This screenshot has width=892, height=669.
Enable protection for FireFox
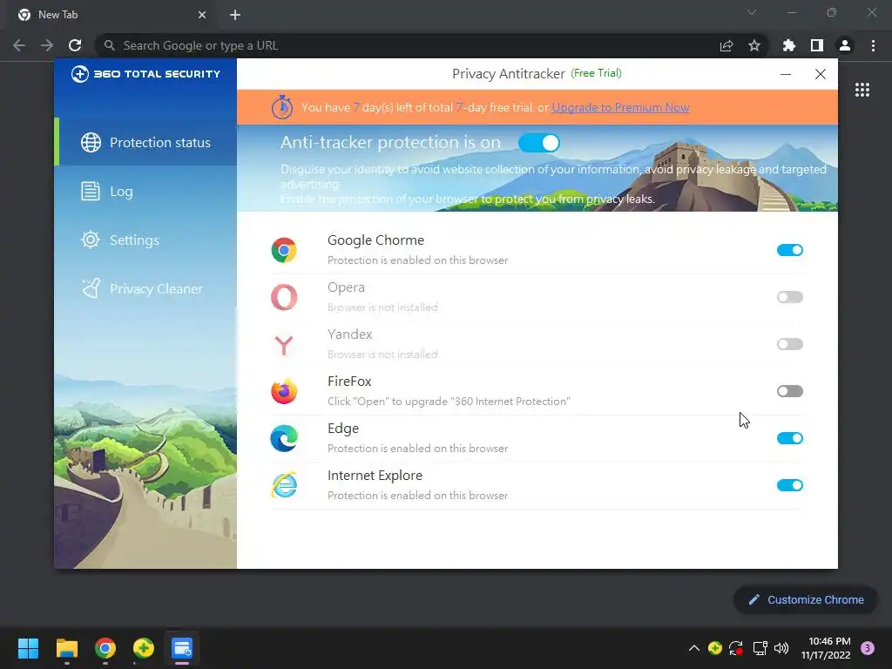[x=789, y=391]
